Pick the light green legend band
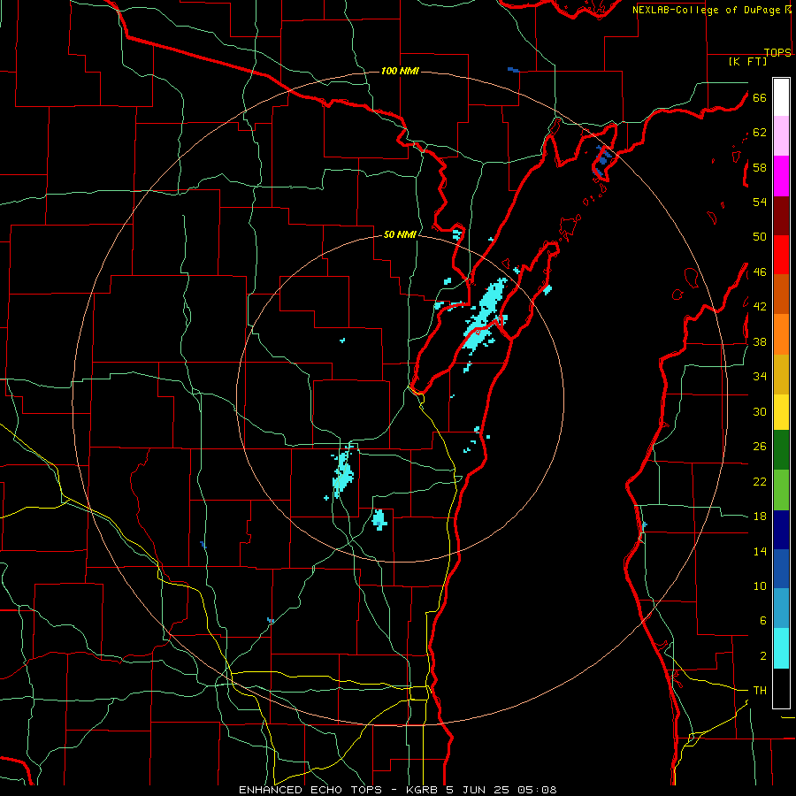Viewport: 796px width, 796px height. tap(781, 490)
